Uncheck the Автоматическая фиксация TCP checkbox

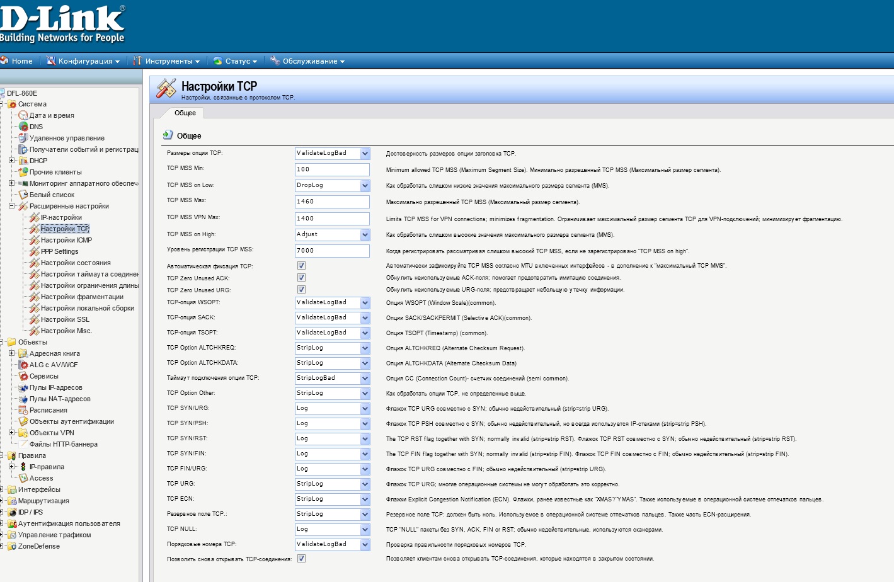(x=301, y=266)
